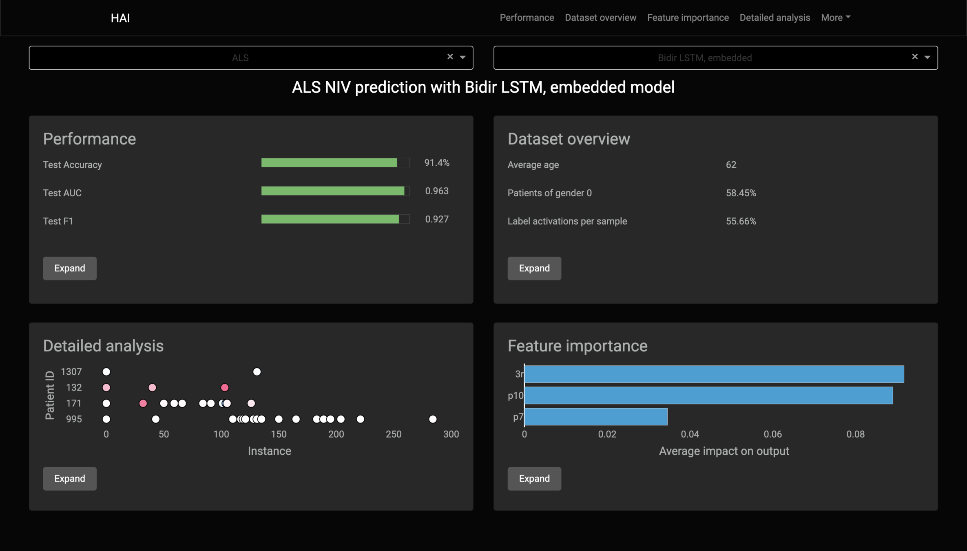Screen dimensions: 967x551
Task: Click dark pink point for patient 132
Action: click(x=225, y=387)
